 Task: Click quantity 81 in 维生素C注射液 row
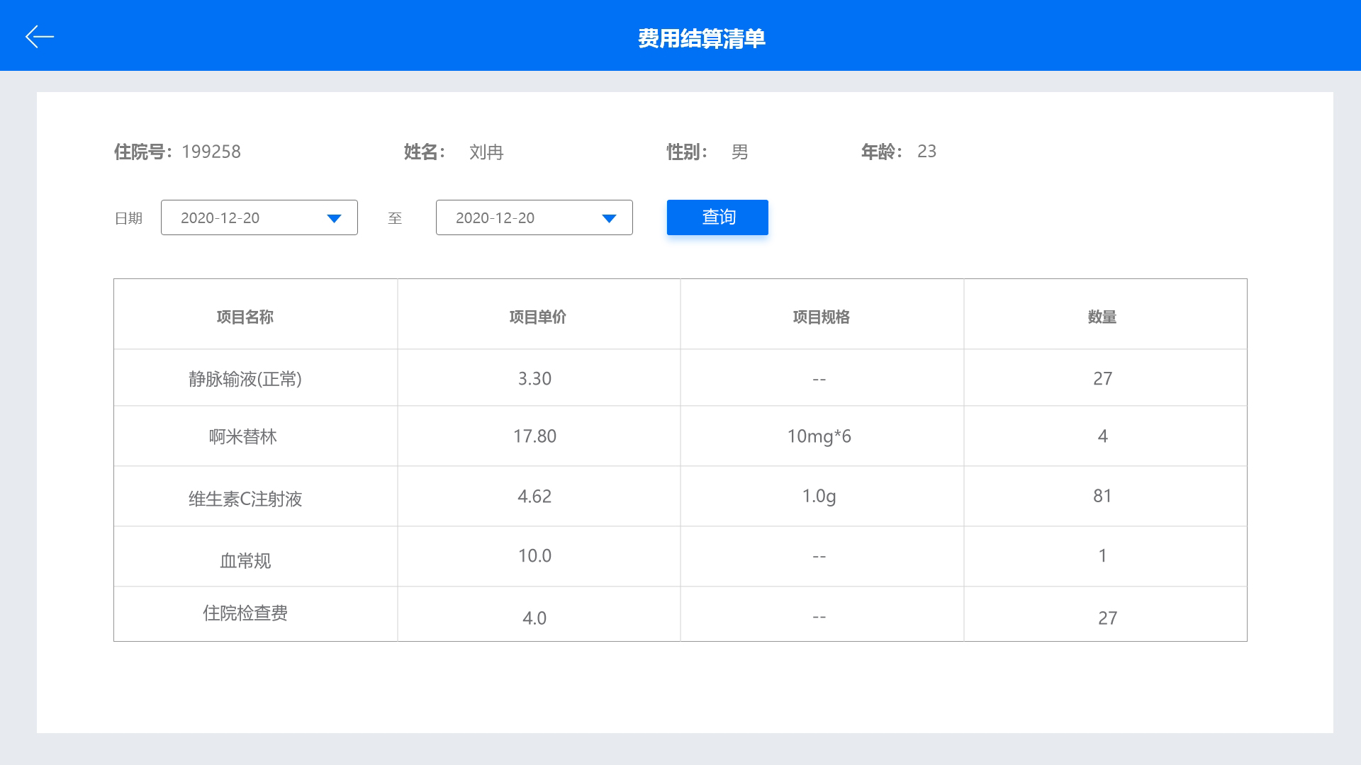(1102, 496)
